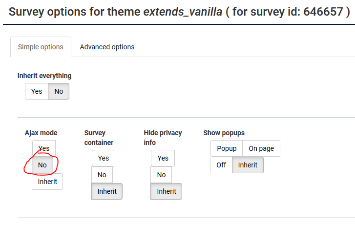Select Yes for Hide privacy info
This screenshot has width=355, height=225.
point(163,158)
